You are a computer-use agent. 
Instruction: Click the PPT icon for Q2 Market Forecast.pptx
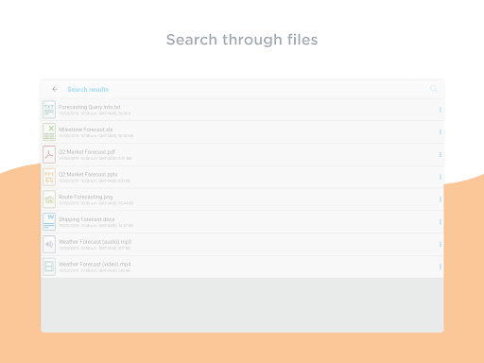[x=49, y=177]
